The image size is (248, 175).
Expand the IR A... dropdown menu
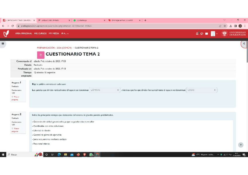[x=65, y=34]
